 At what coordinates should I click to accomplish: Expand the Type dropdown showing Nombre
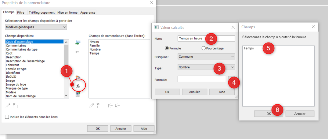pos(206,67)
